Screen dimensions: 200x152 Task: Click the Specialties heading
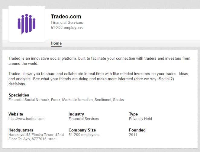[x=19, y=95]
